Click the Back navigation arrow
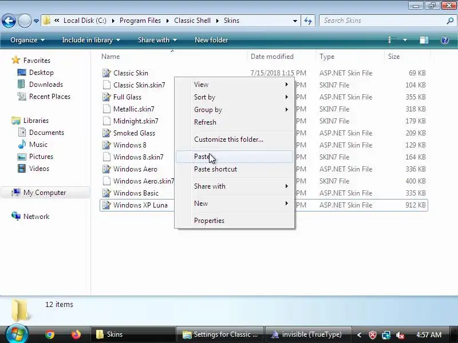 [9, 21]
